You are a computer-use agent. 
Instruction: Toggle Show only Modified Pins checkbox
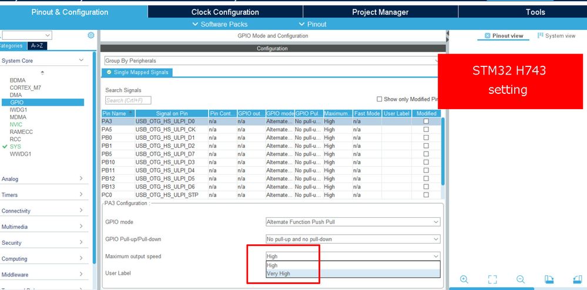point(379,99)
